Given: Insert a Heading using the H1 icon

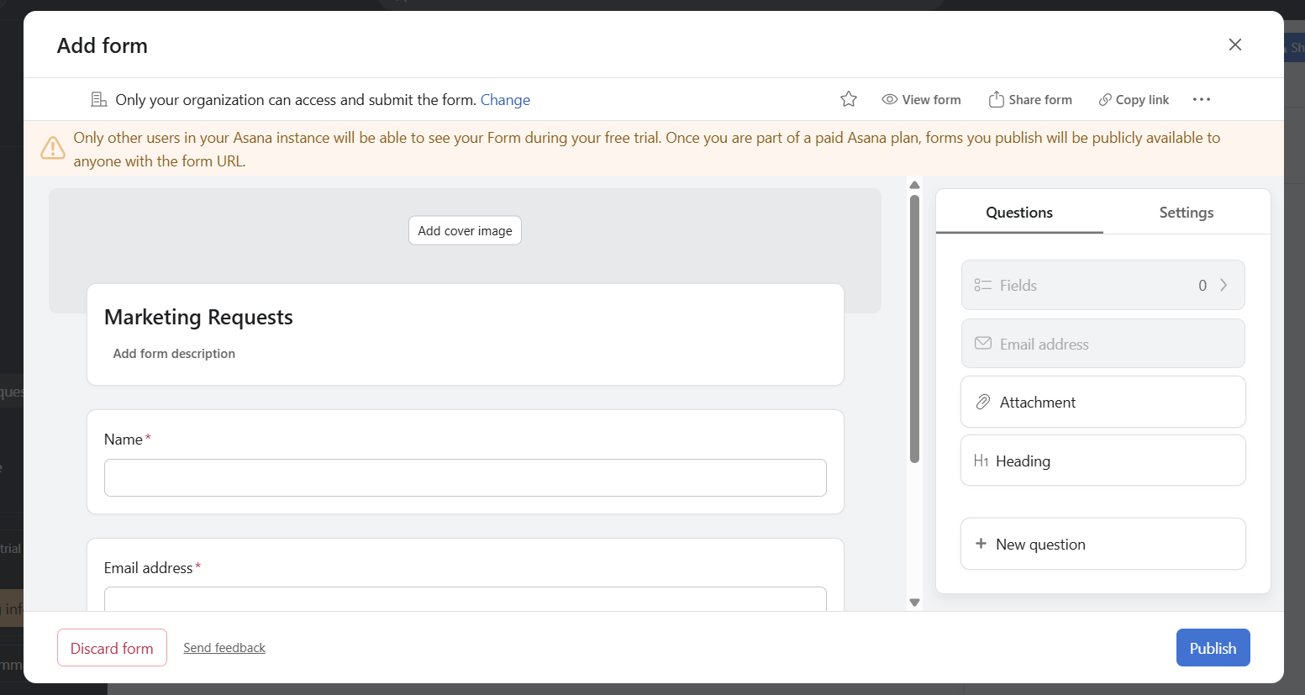Looking at the screenshot, I should [x=982, y=460].
